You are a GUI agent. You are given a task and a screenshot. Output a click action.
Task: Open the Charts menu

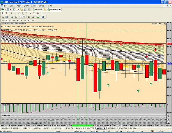coord(26,6)
